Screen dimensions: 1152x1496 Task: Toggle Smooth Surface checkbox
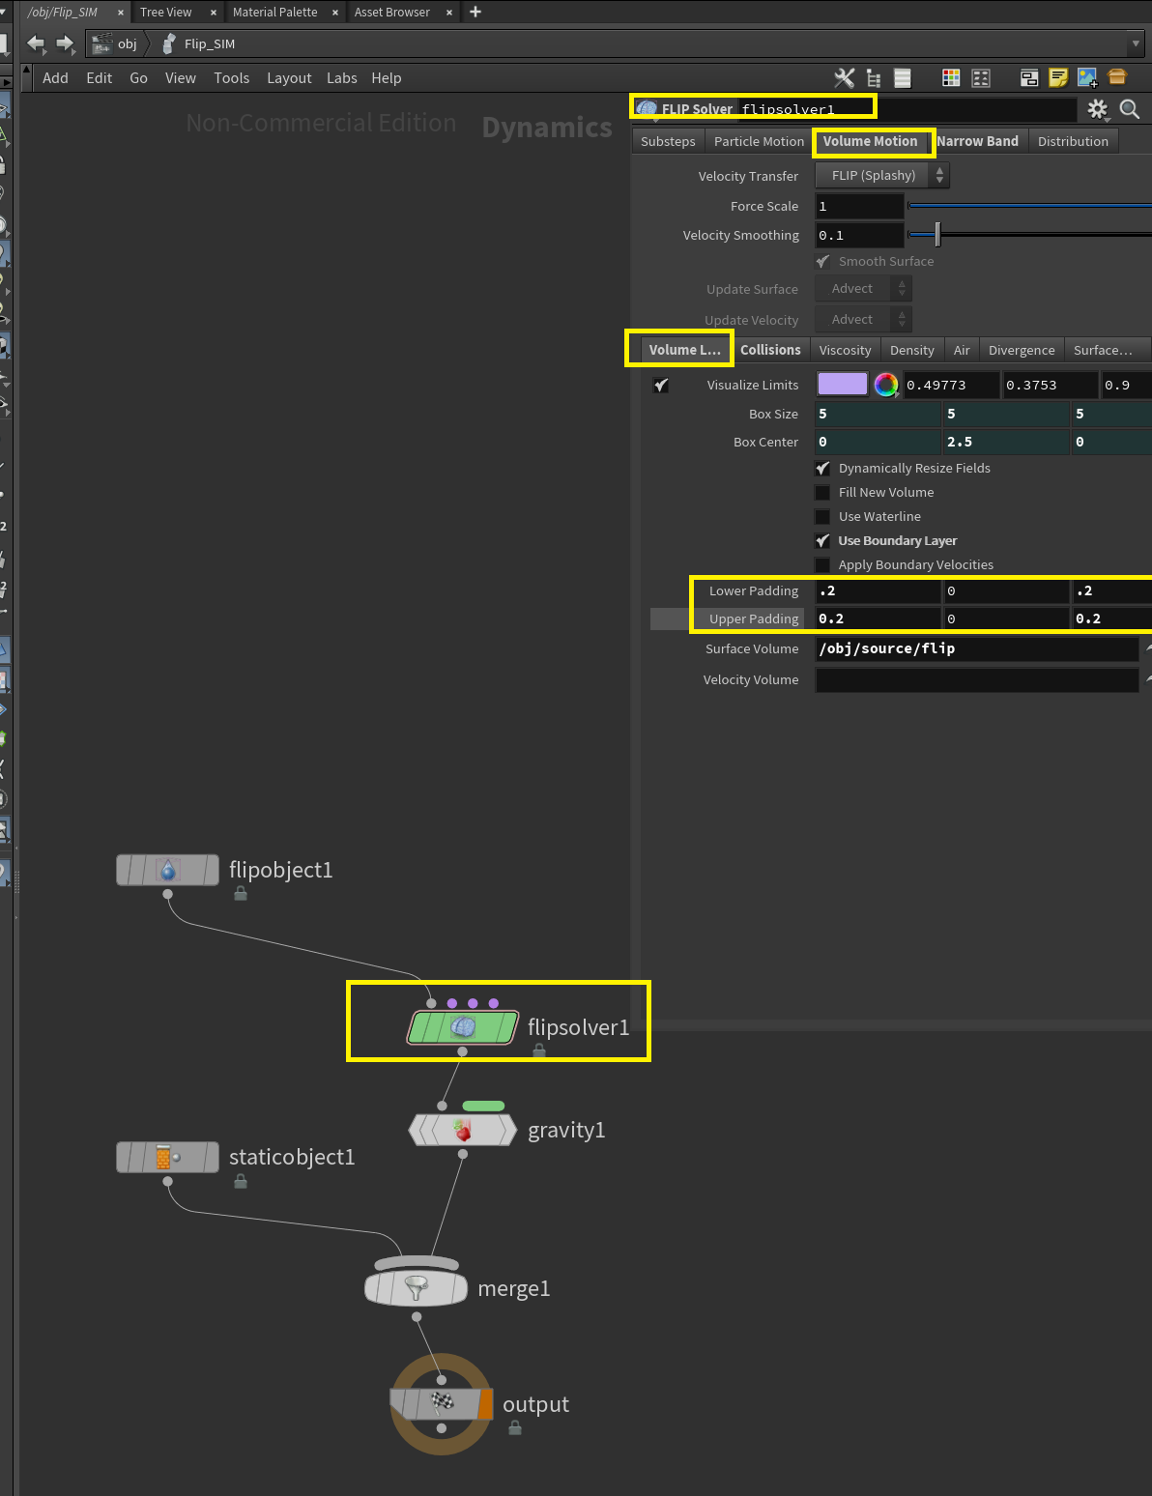pyautogui.click(x=822, y=261)
